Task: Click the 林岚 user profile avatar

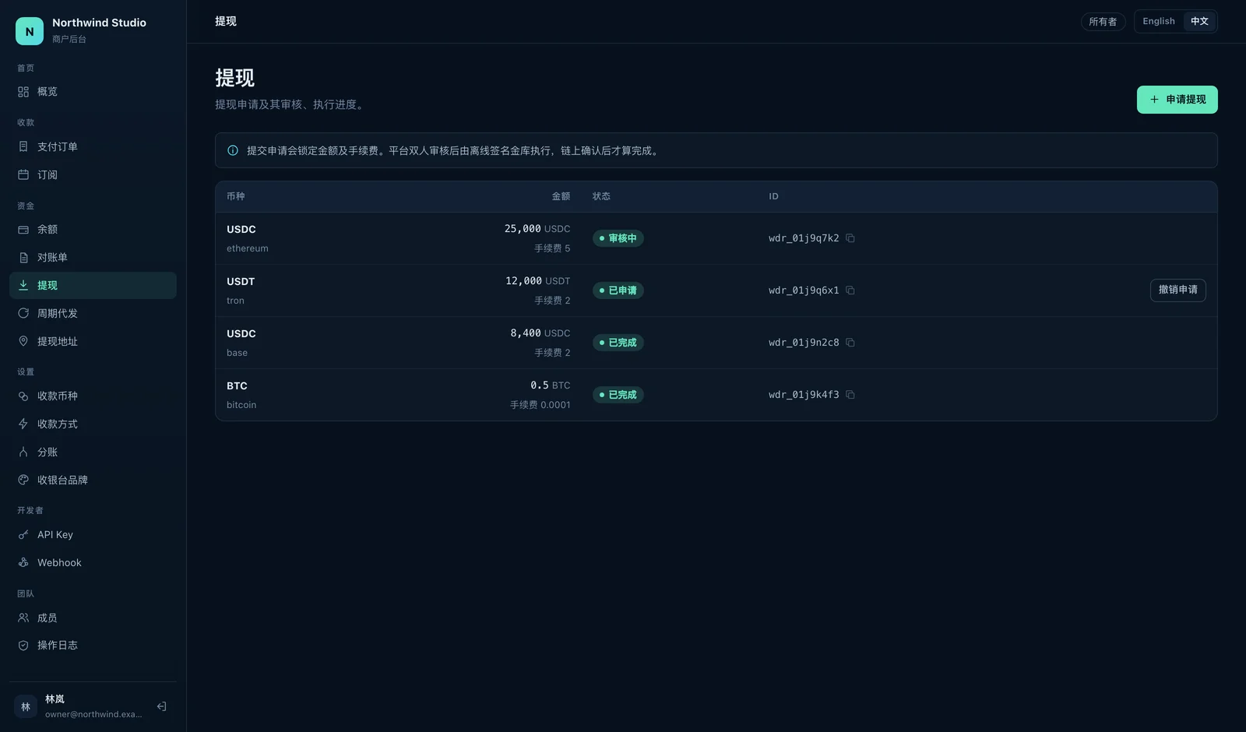Action: click(26, 706)
